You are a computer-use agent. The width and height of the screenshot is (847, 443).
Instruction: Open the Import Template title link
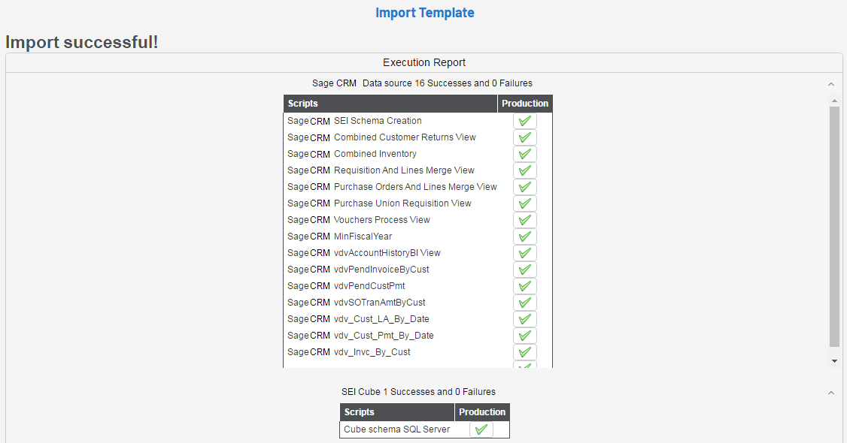(x=424, y=13)
